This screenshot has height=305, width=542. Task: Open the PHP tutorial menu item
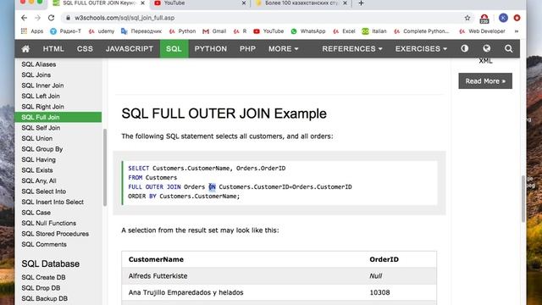click(248, 49)
